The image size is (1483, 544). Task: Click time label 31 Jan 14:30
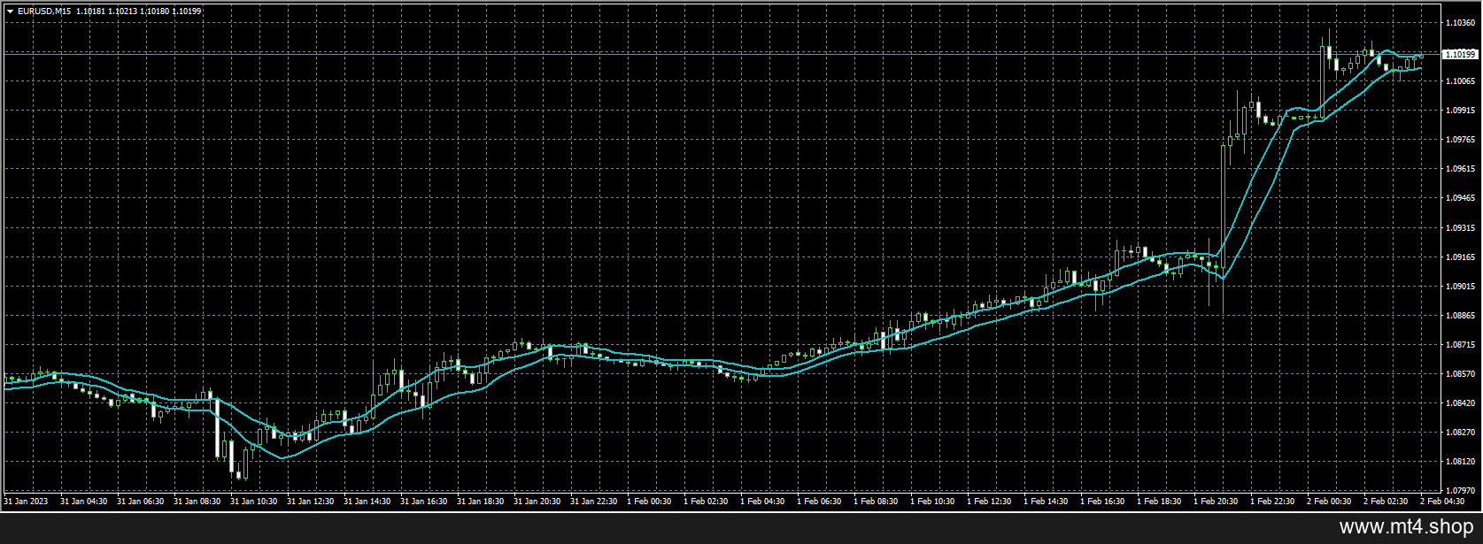tap(367, 502)
